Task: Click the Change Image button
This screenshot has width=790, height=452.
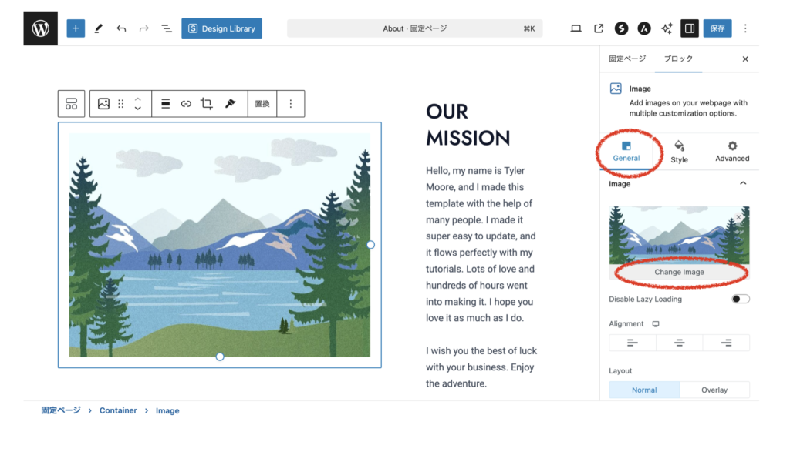Action: [679, 272]
